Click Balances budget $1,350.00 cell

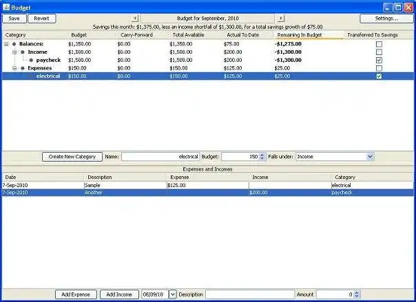click(x=80, y=44)
